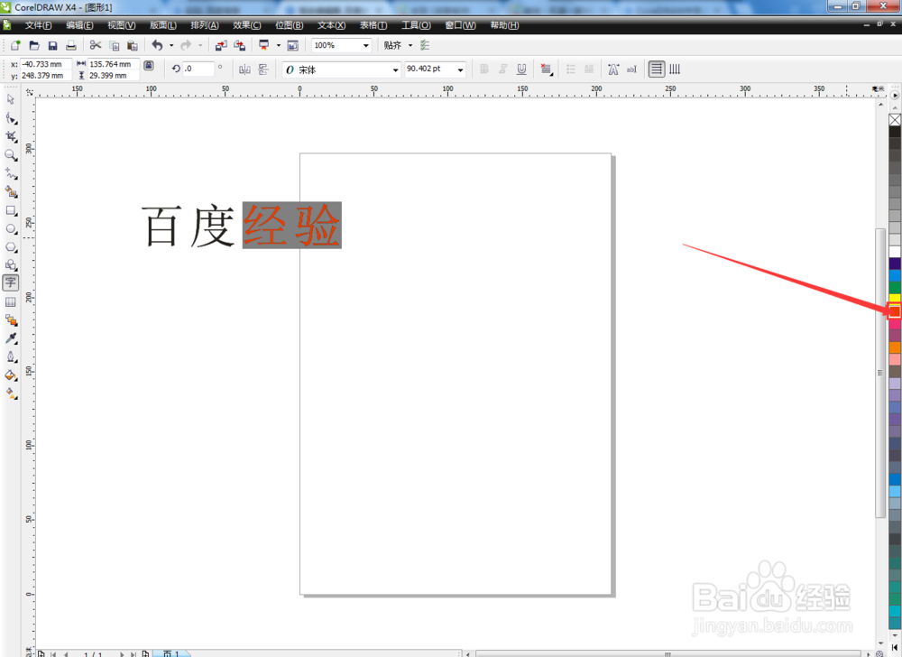Select the Text tool
The height and width of the screenshot is (657, 902).
click(x=10, y=282)
